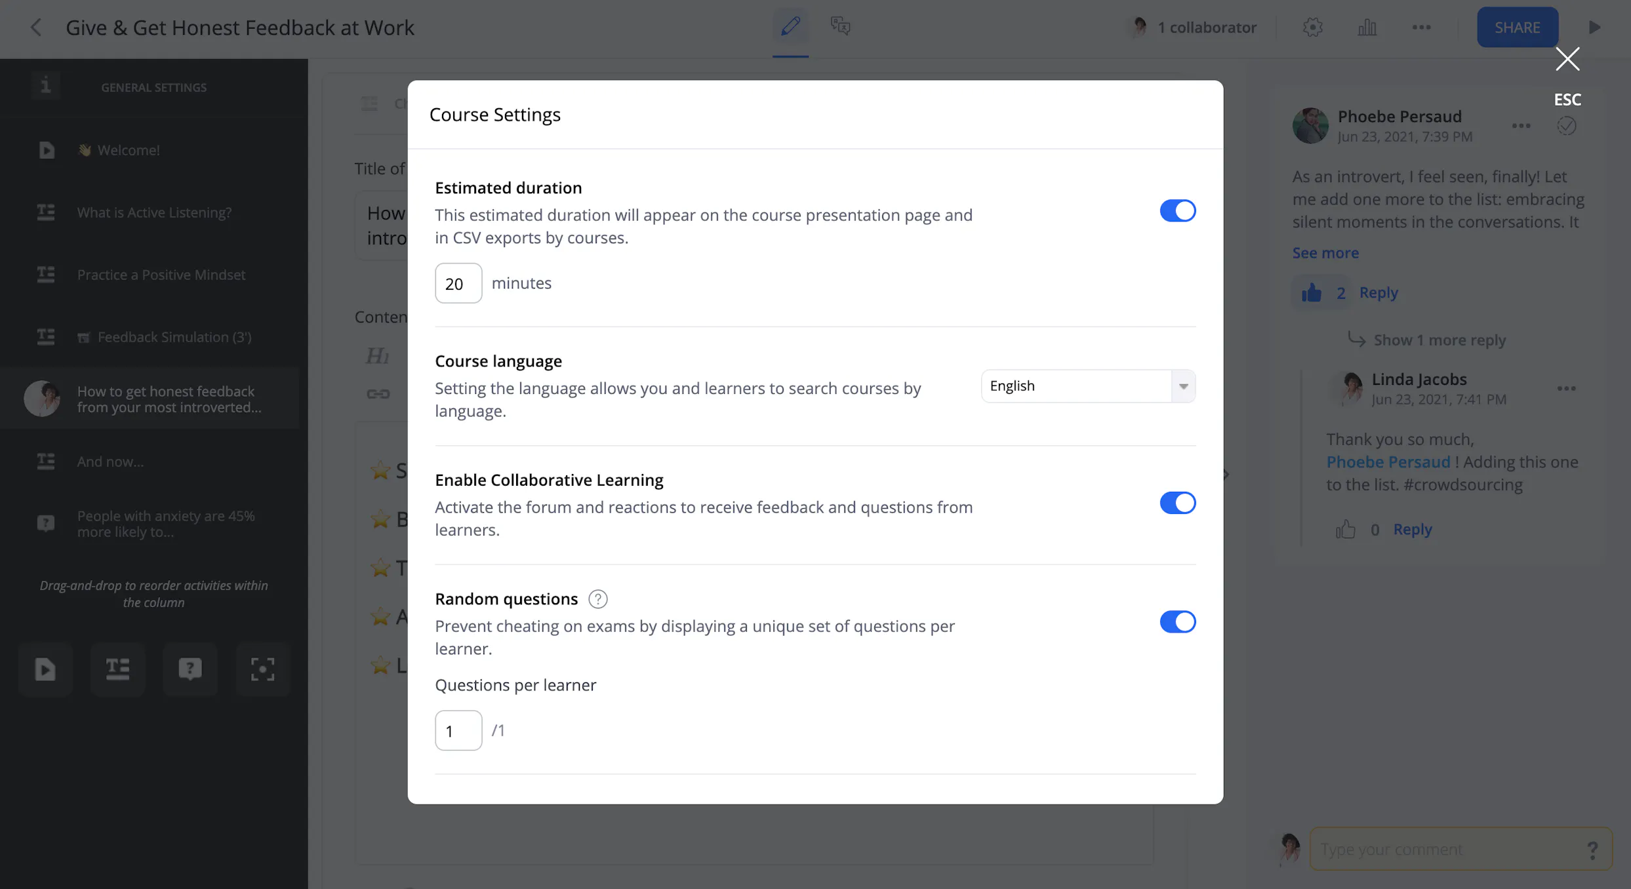Image resolution: width=1631 pixels, height=889 pixels.
Task: Click the H1 heading format icon
Action: [x=377, y=356]
